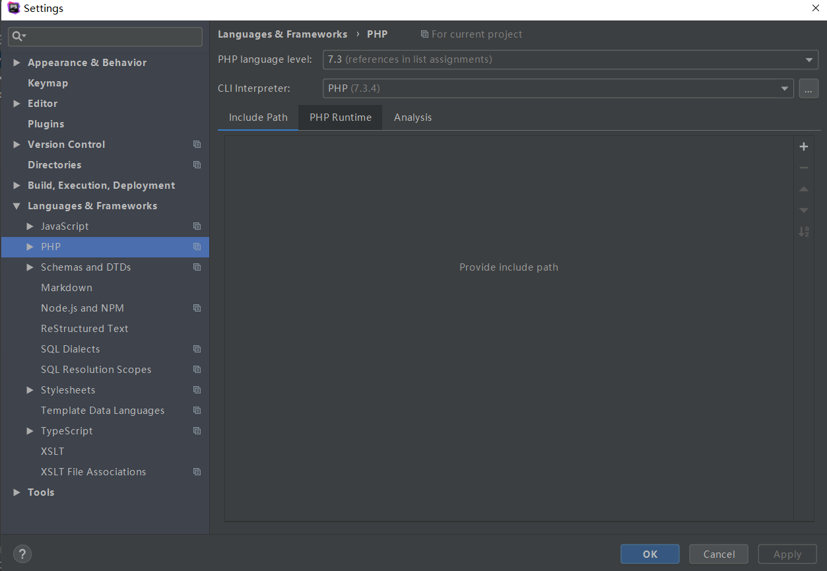The width and height of the screenshot is (827, 571).
Task: Click project-level icon next to XSLT File Associations
Action: (197, 472)
